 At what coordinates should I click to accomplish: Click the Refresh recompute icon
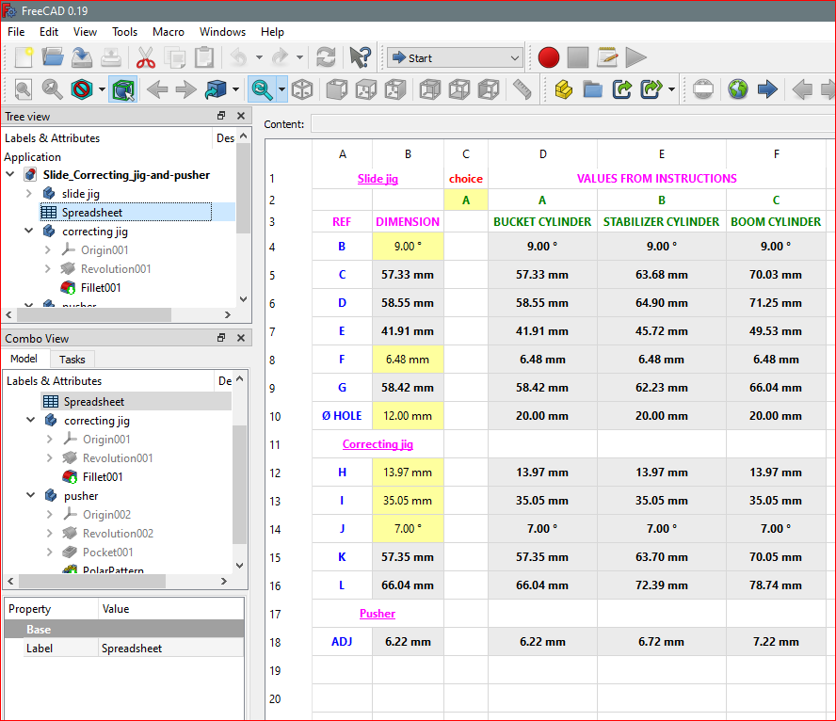(x=326, y=57)
